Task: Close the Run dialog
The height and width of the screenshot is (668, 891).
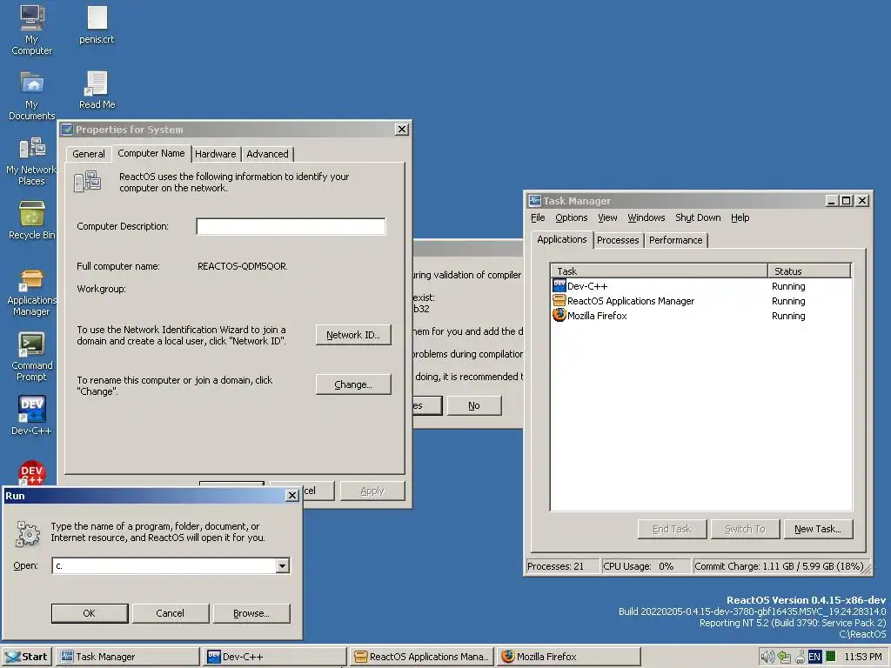Action: [292, 495]
